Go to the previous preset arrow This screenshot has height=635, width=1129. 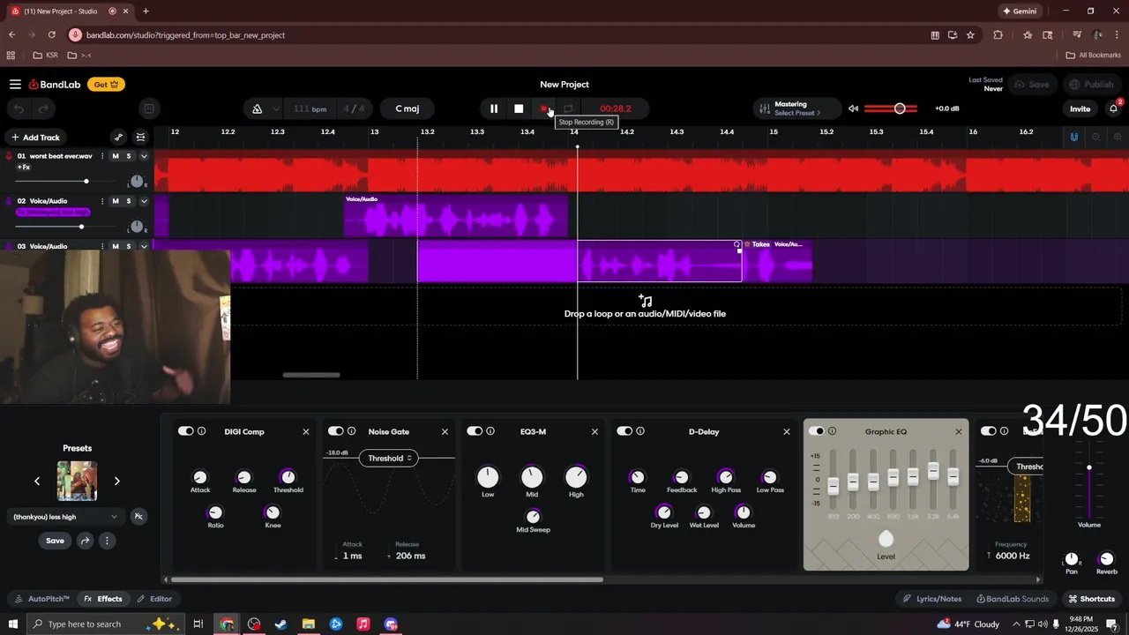pyautogui.click(x=37, y=481)
